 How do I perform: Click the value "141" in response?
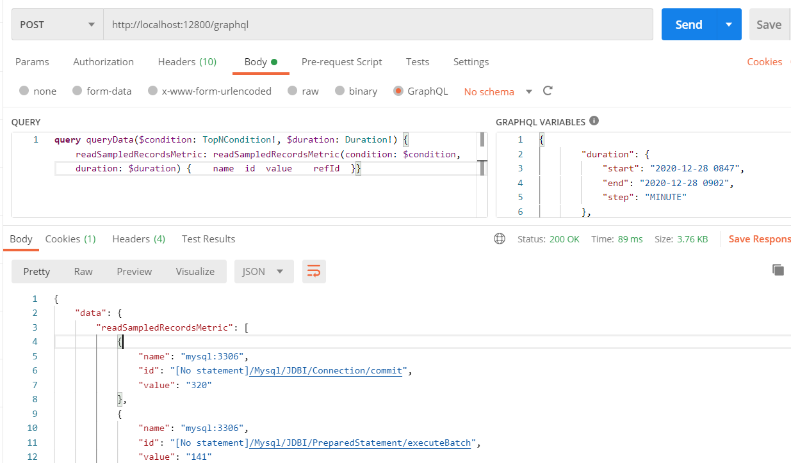(199, 457)
